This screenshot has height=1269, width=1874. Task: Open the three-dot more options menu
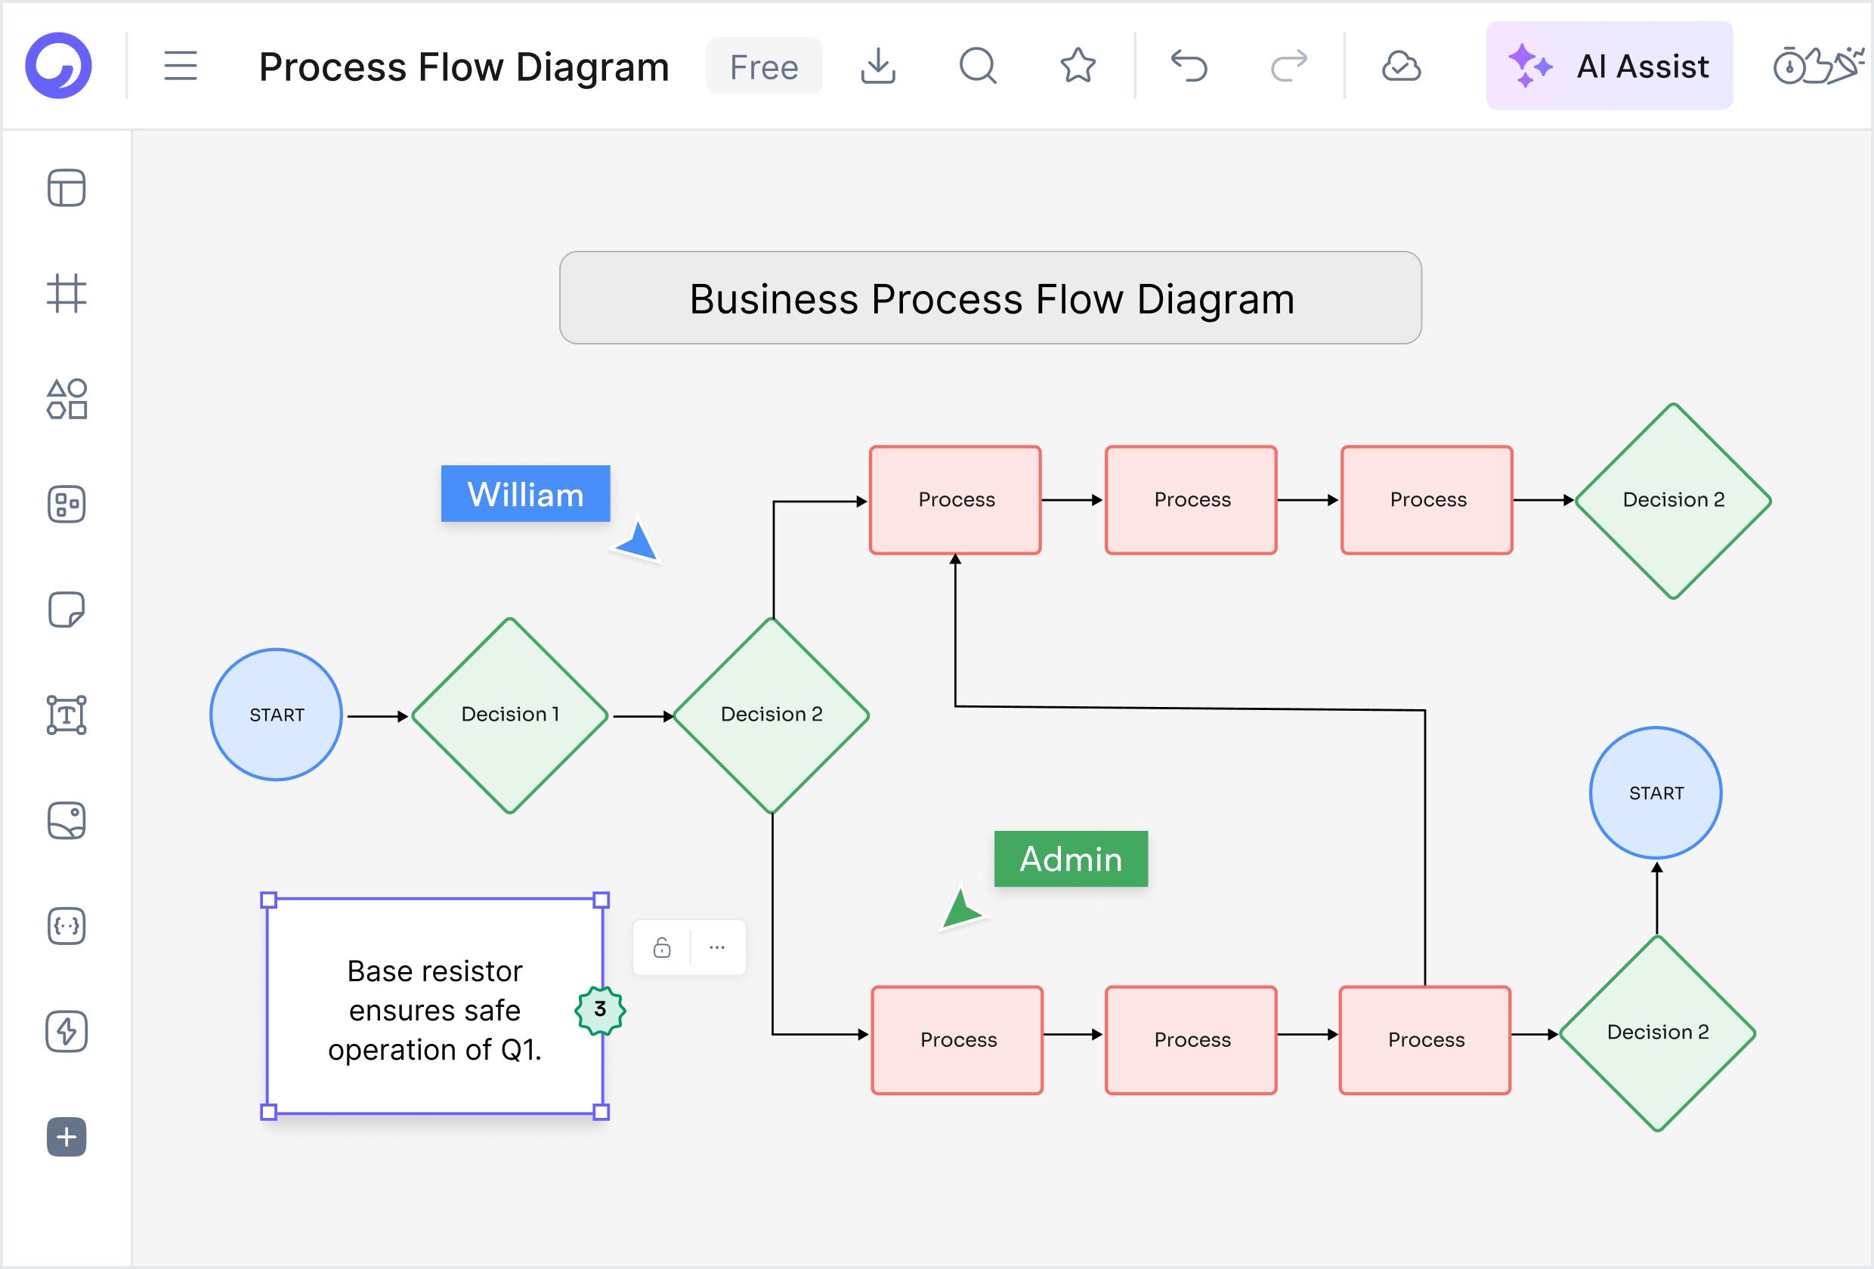(717, 947)
